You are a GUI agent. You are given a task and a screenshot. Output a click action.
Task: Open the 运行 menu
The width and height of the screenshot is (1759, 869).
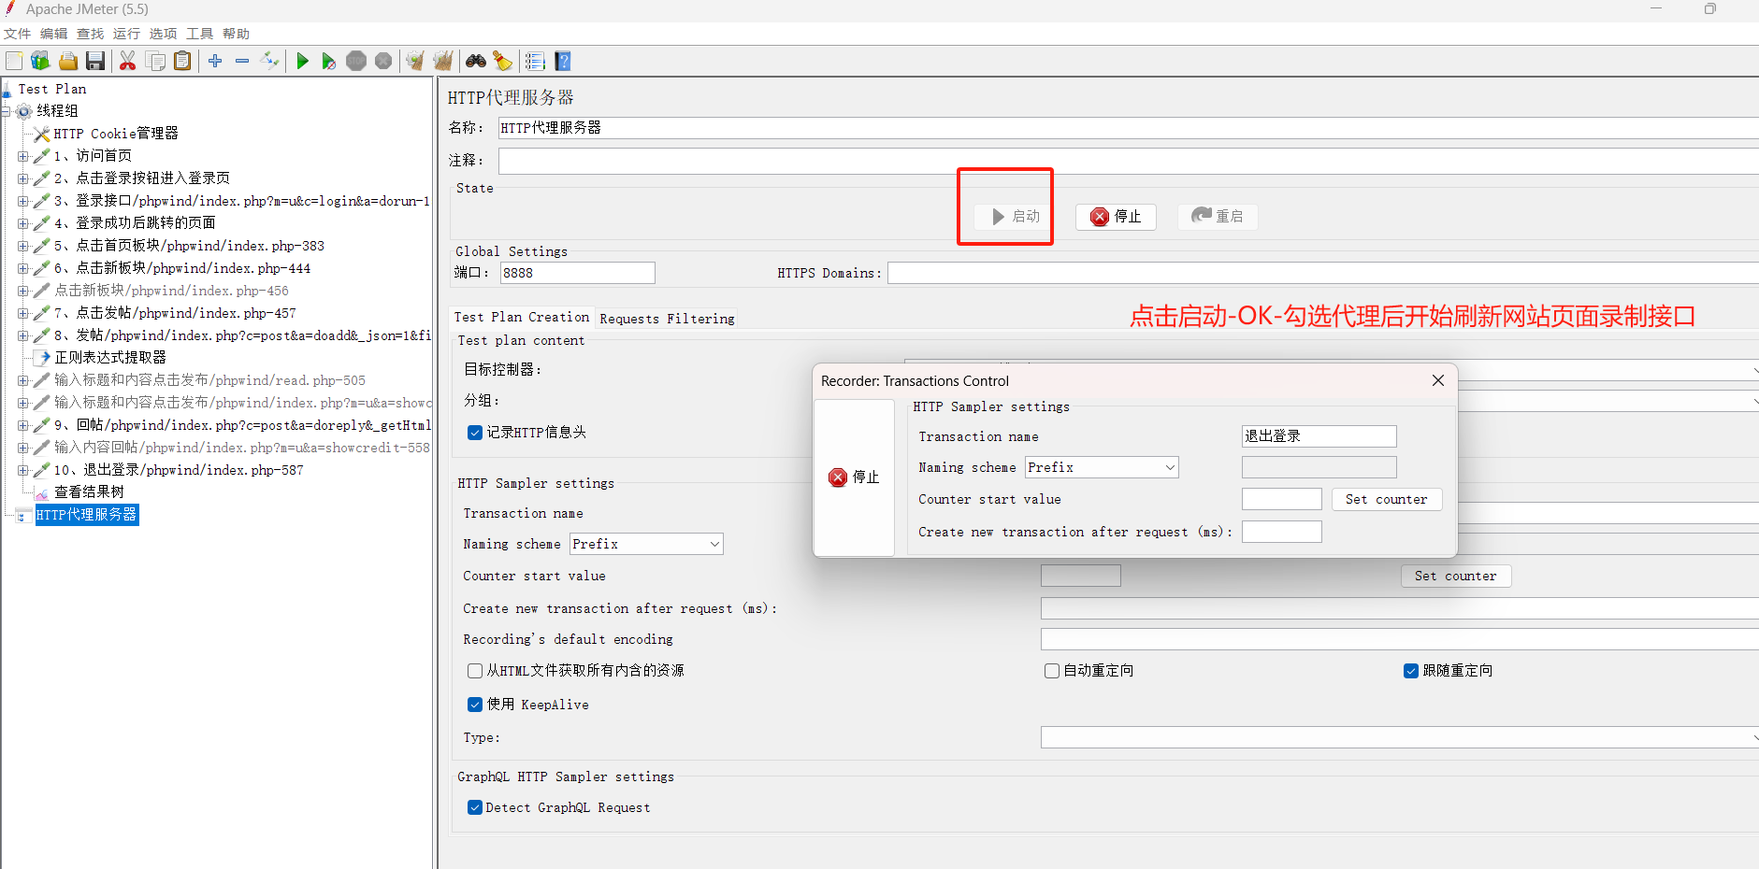[127, 34]
